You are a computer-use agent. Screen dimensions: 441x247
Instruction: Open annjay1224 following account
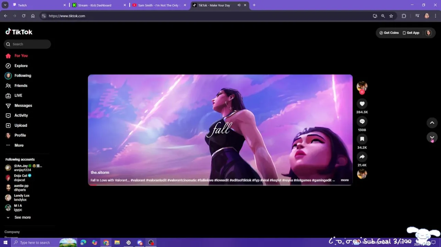(x=24, y=168)
